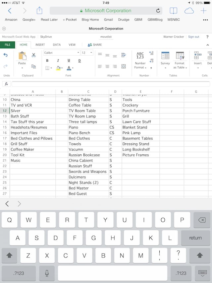Viewport: 212px width, 283px height.
Task: Collapse the ribbon with the chevron
Action: point(208,45)
